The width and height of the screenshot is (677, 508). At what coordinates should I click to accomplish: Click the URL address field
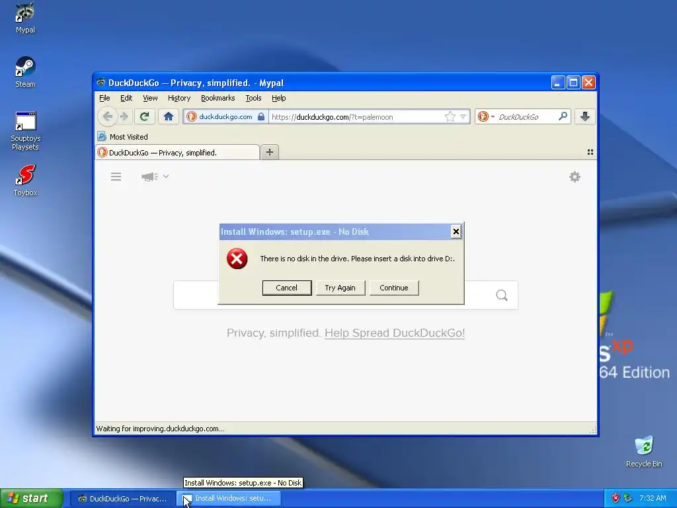click(x=356, y=117)
